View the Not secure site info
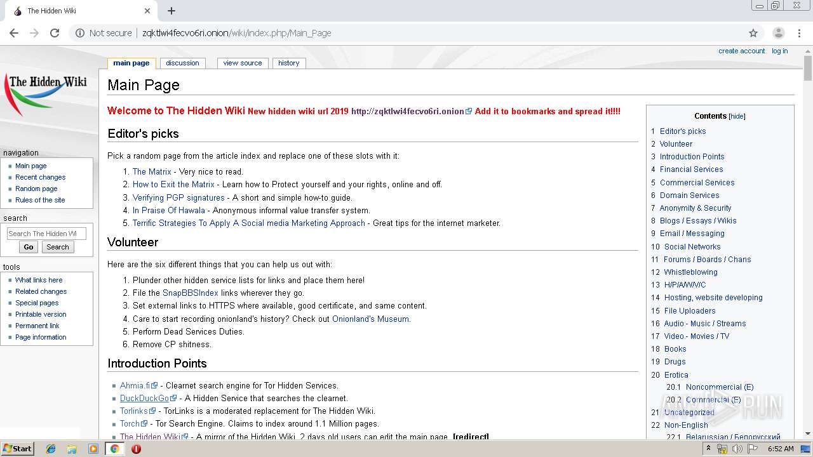The width and height of the screenshot is (813, 457). pyautogui.click(x=104, y=33)
